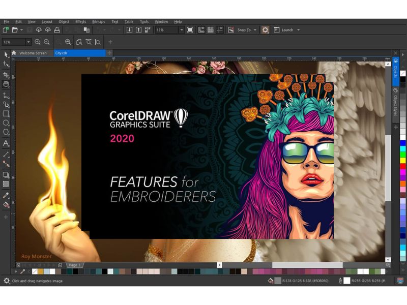Toggle the rulers display

tap(202, 29)
